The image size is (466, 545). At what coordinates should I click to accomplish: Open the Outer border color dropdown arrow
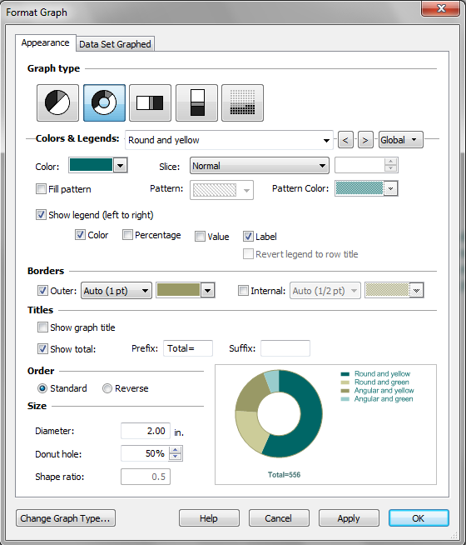point(208,291)
